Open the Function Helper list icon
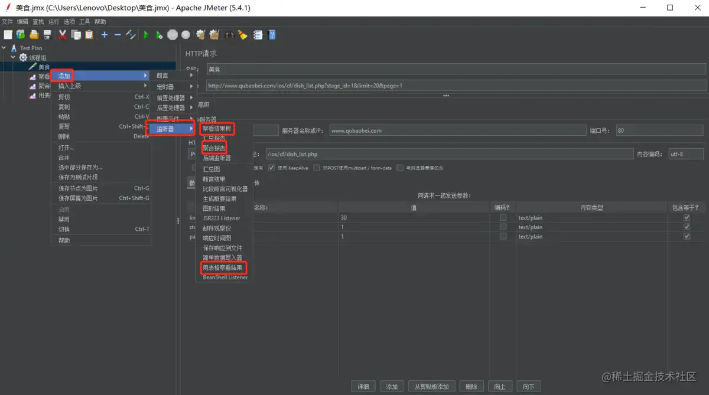 click(x=258, y=35)
